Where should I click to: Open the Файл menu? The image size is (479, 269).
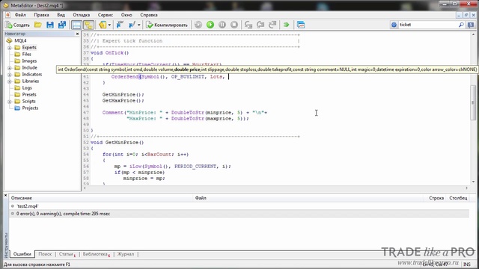(20, 15)
